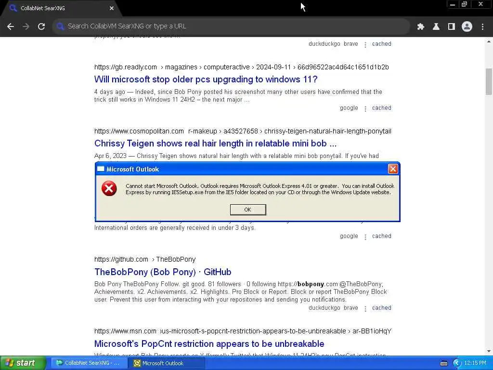The width and height of the screenshot is (493, 370).
Task: Click 'duckduckgo' engine label on GitHub result
Action: 324,308
